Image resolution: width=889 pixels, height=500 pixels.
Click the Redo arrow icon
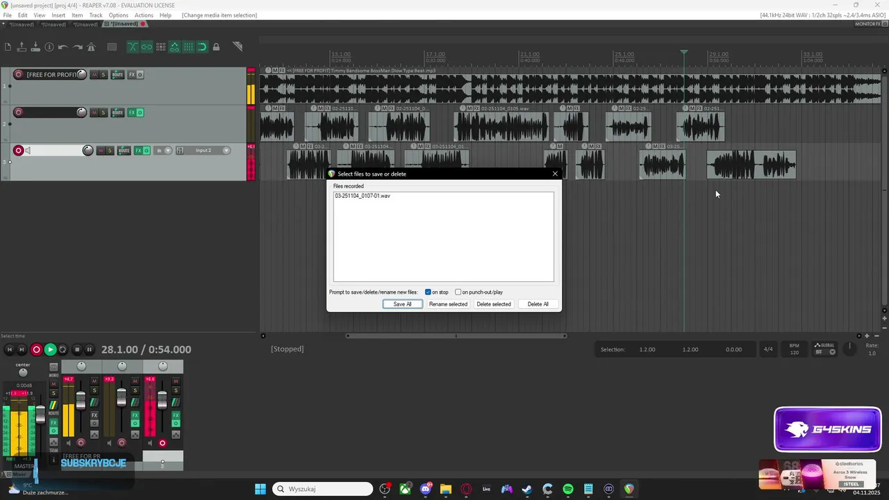pyautogui.click(x=78, y=47)
